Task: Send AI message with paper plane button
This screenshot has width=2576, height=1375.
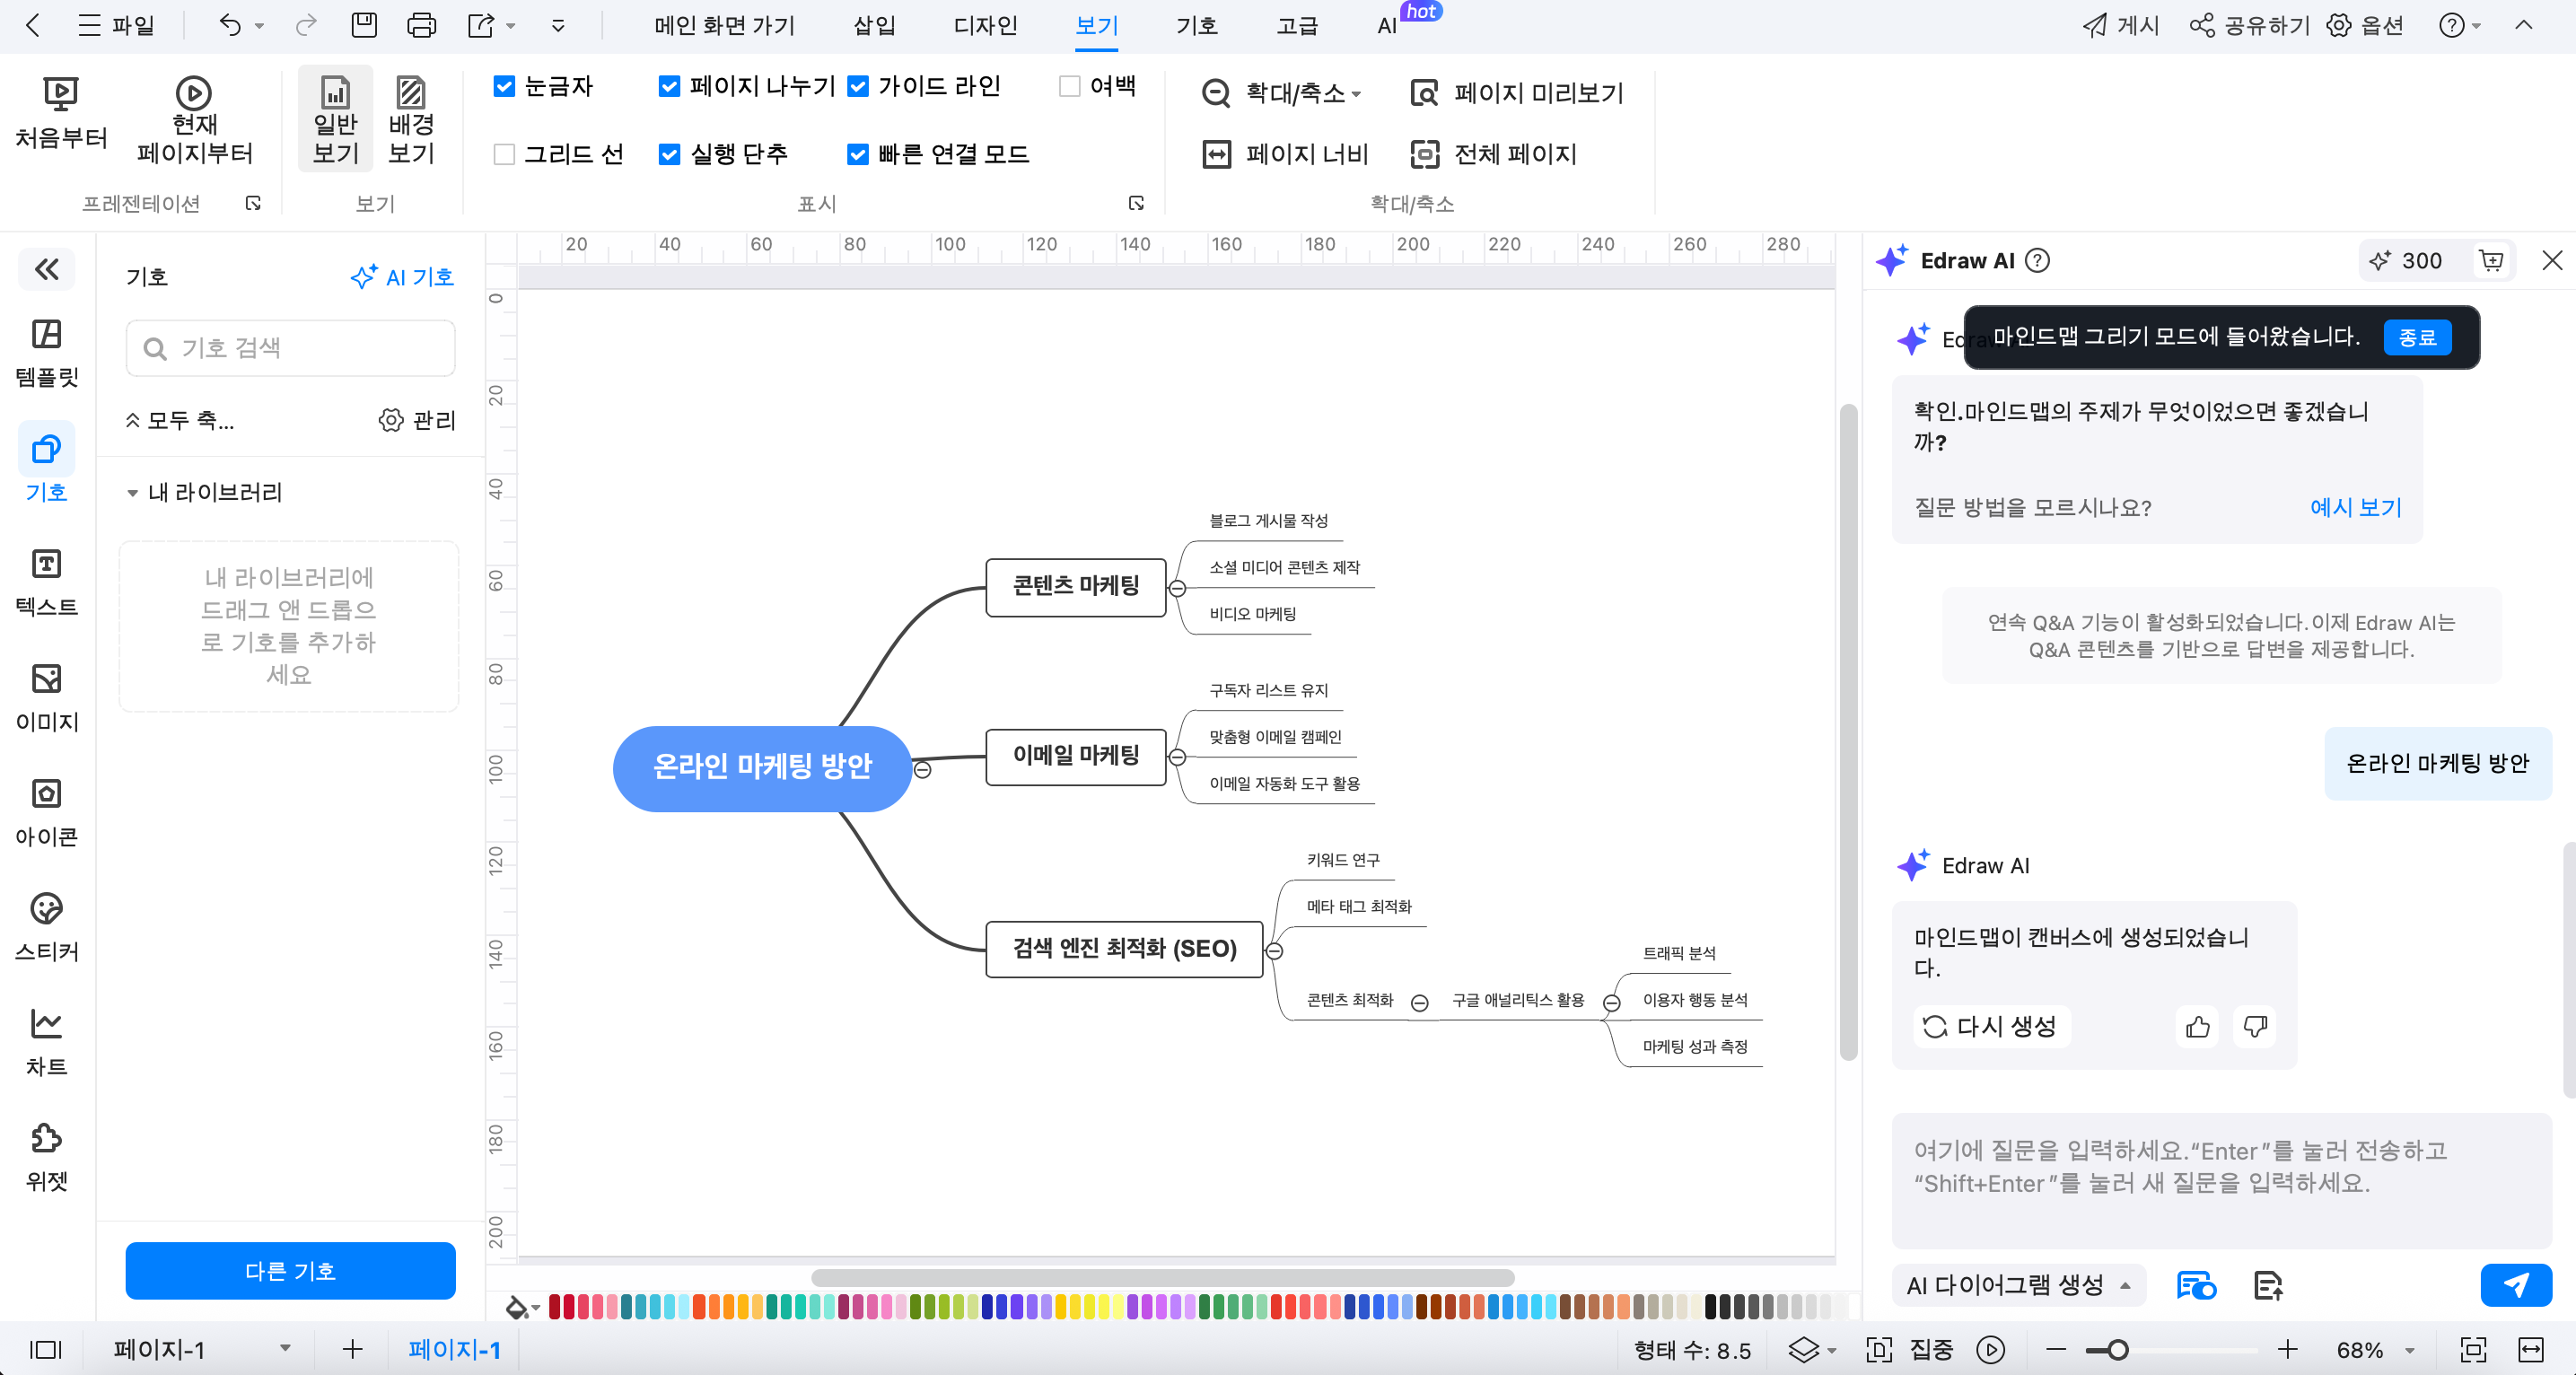Action: pyautogui.click(x=2516, y=1285)
